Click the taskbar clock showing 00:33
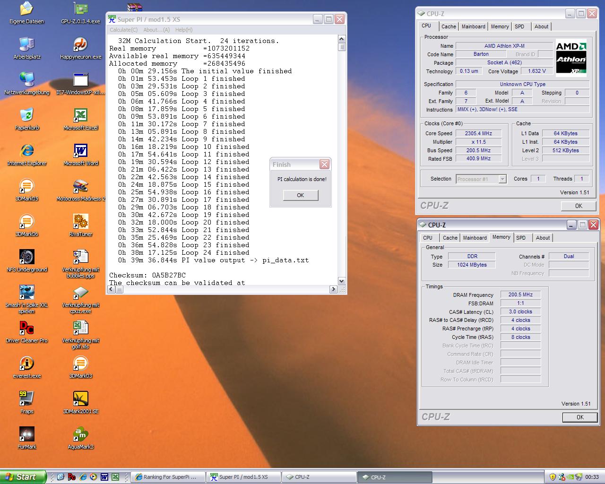Screen dimensions: 605x484 pyautogui.click(x=592, y=477)
